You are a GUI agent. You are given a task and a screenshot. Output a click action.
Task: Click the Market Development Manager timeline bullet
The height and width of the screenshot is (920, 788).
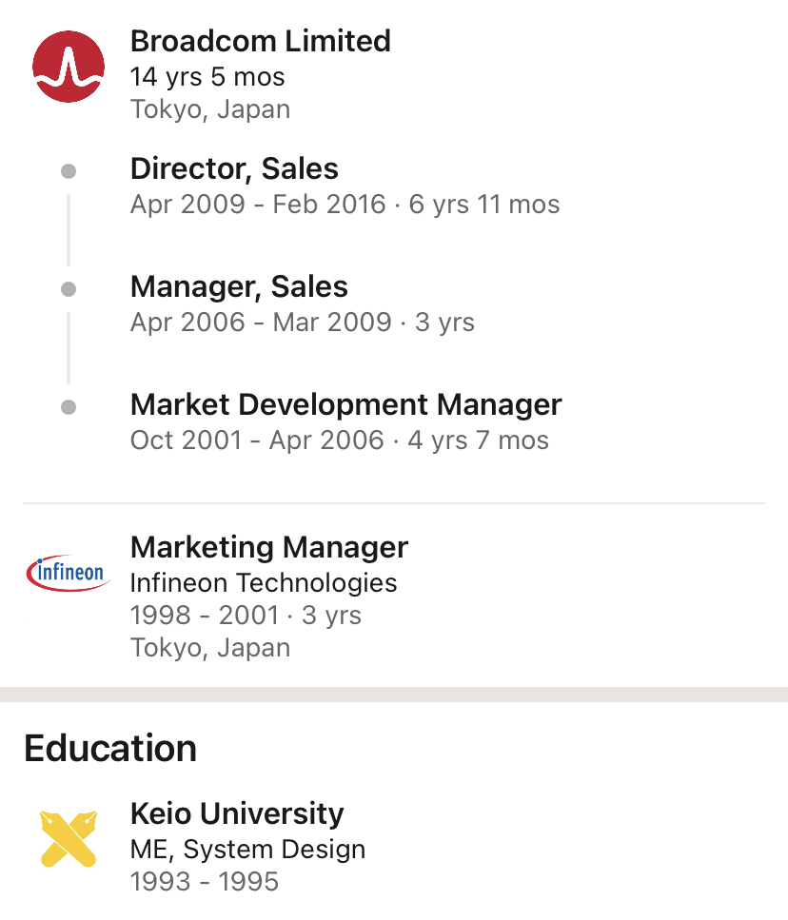69,407
